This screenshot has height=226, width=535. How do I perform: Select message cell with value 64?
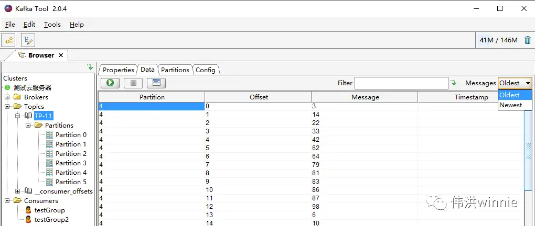tap(365, 156)
